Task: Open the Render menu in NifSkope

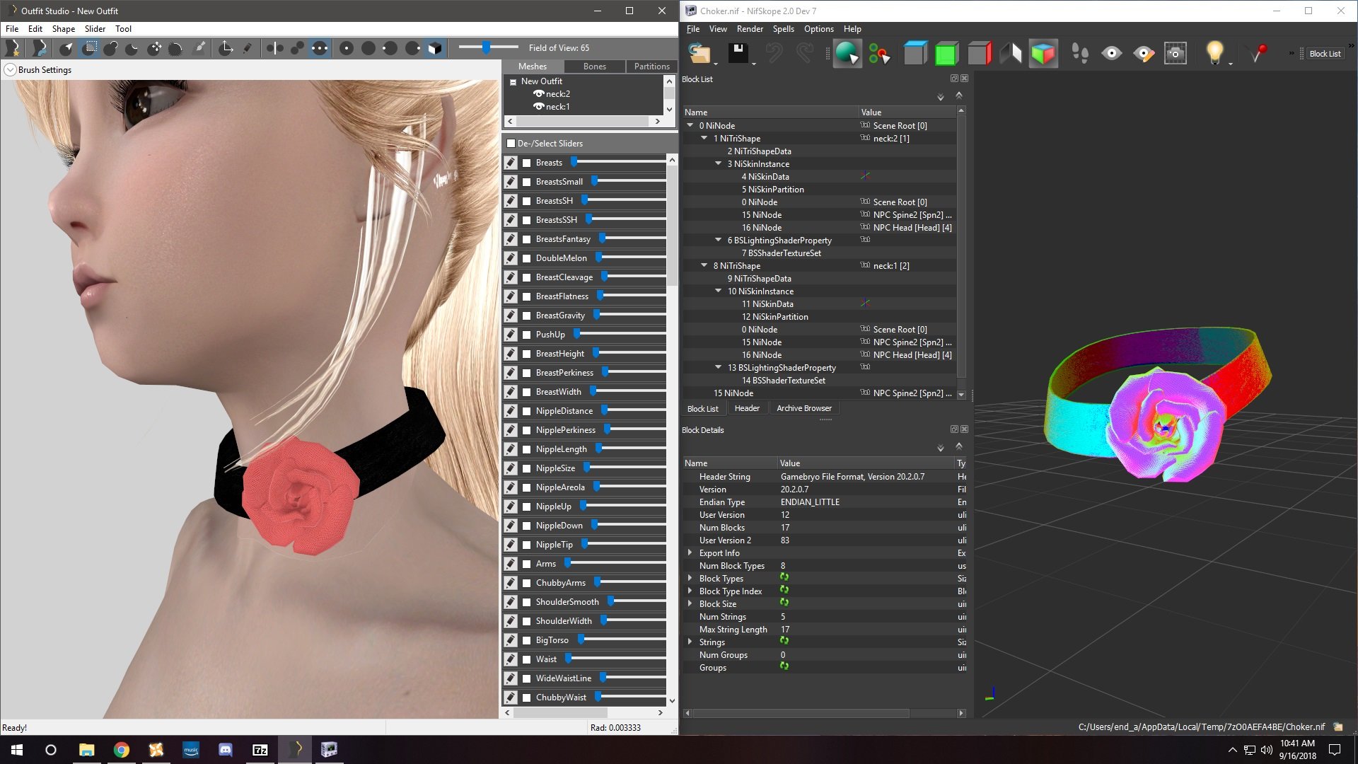Action: 750,29
